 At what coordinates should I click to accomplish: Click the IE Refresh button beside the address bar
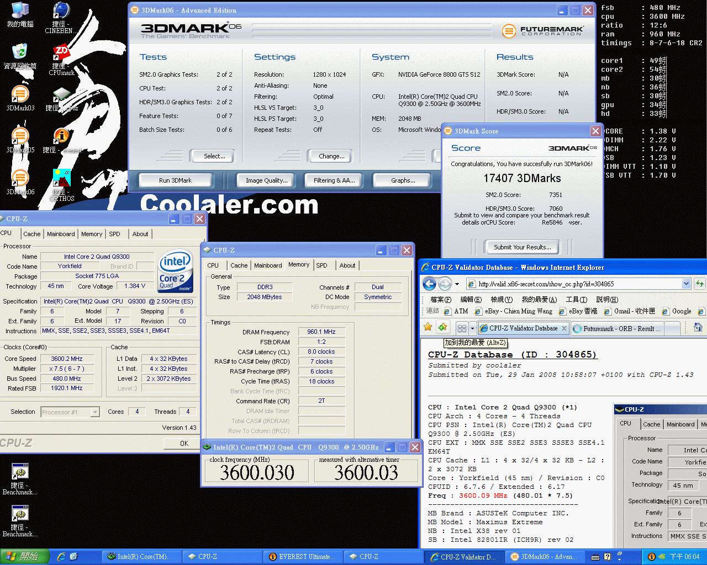point(700,284)
